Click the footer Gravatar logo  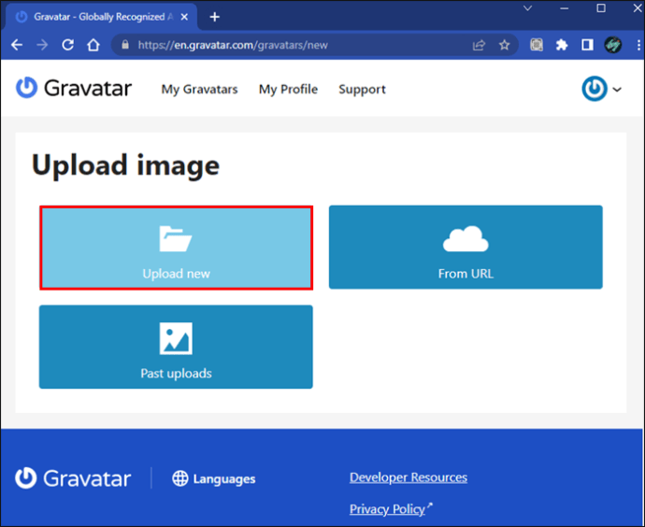click(x=73, y=478)
